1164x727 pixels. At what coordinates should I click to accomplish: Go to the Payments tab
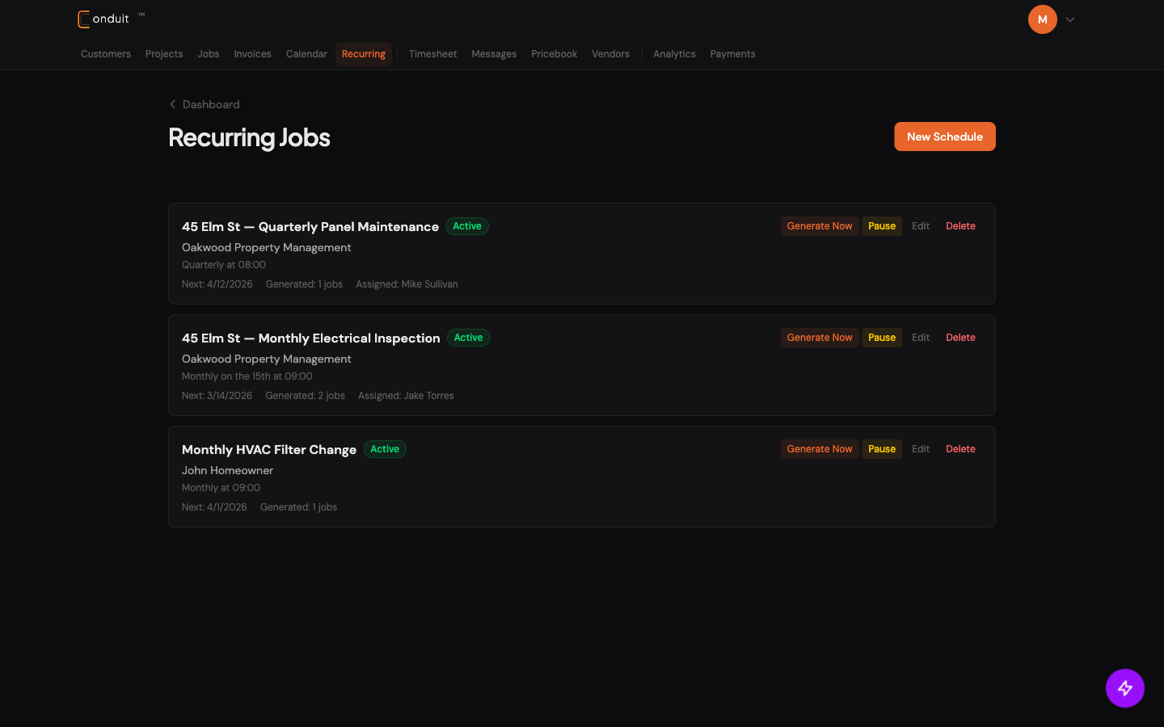[732, 54]
